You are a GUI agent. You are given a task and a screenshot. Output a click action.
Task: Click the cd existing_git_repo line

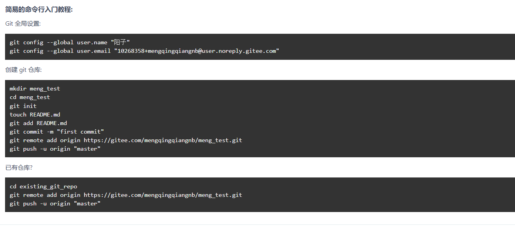tap(43, 186)
